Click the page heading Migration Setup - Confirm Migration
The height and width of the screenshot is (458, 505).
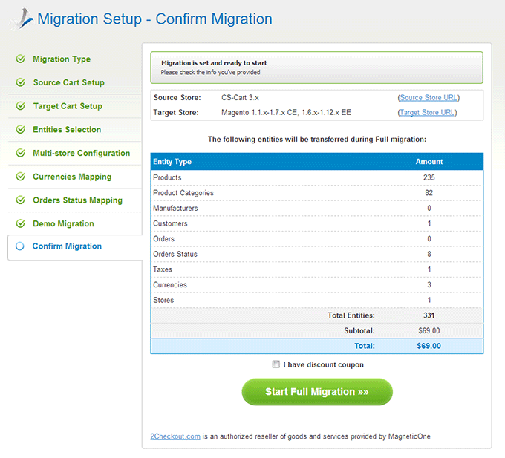coord(154,19)
